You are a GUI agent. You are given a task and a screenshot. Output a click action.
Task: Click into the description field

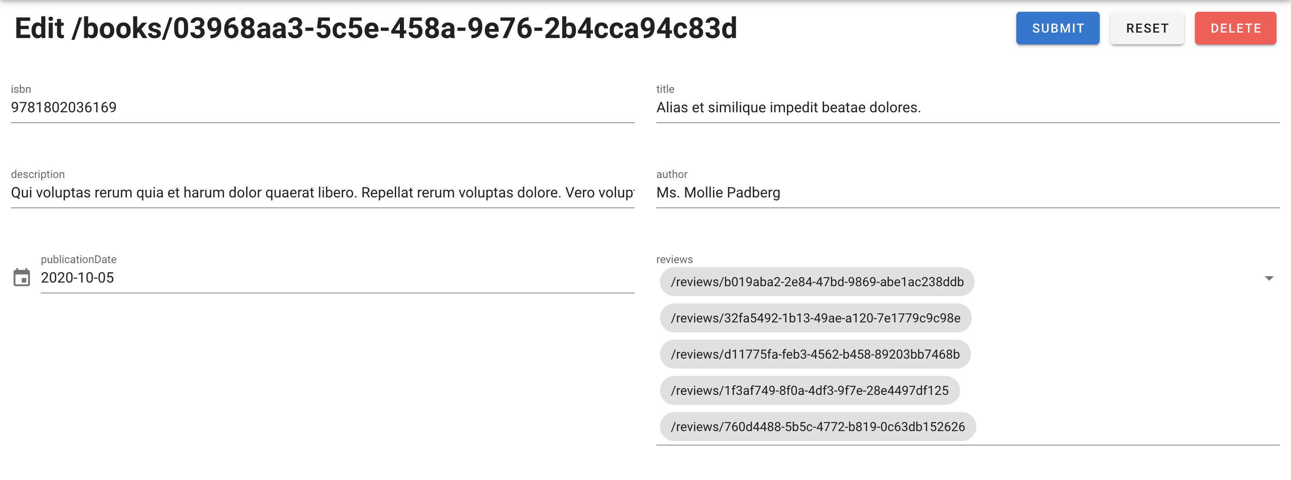pyautogui.click(x=322, y=192)
